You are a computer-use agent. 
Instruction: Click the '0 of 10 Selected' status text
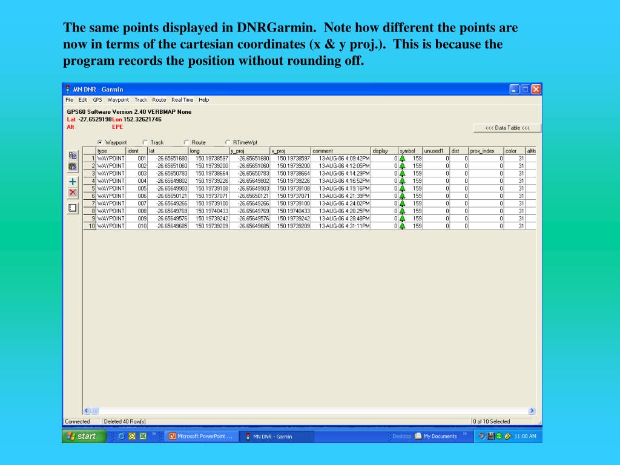point(492,421)
